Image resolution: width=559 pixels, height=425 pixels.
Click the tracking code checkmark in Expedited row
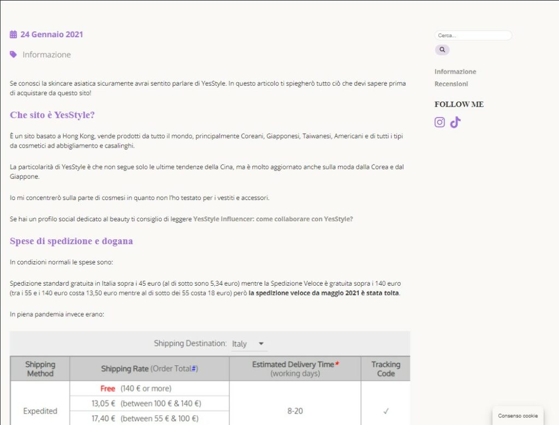pos(386,411)
